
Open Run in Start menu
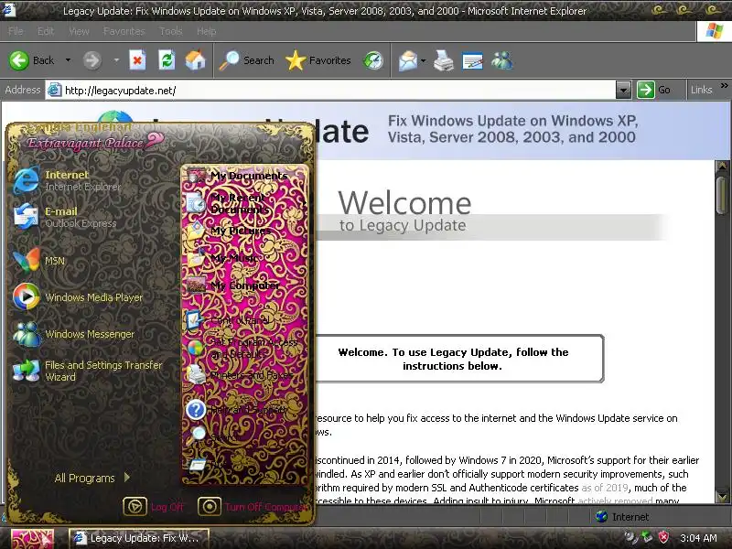[x=244, y=464]
